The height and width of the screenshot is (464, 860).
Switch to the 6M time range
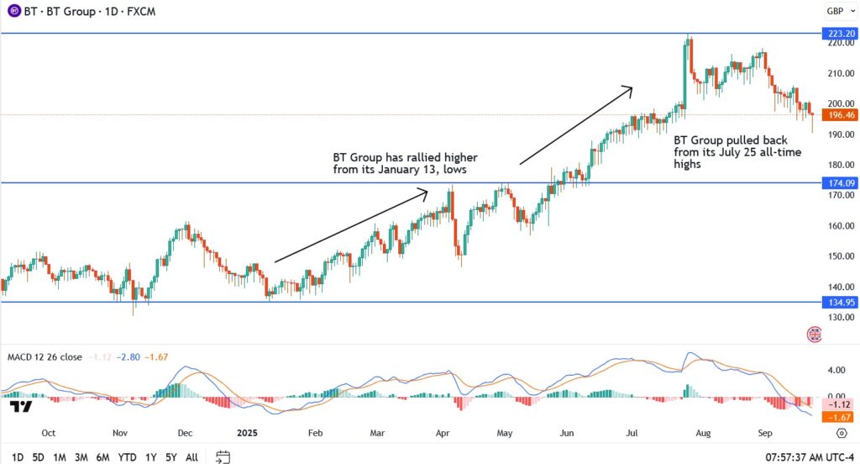pos(102,457)
